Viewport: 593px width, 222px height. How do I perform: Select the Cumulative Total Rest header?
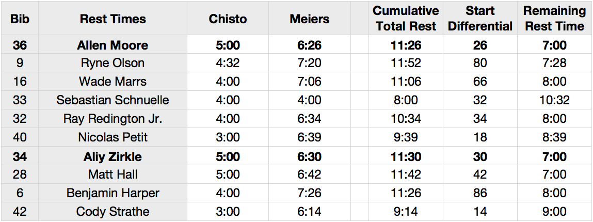click(x=406, y=19)
